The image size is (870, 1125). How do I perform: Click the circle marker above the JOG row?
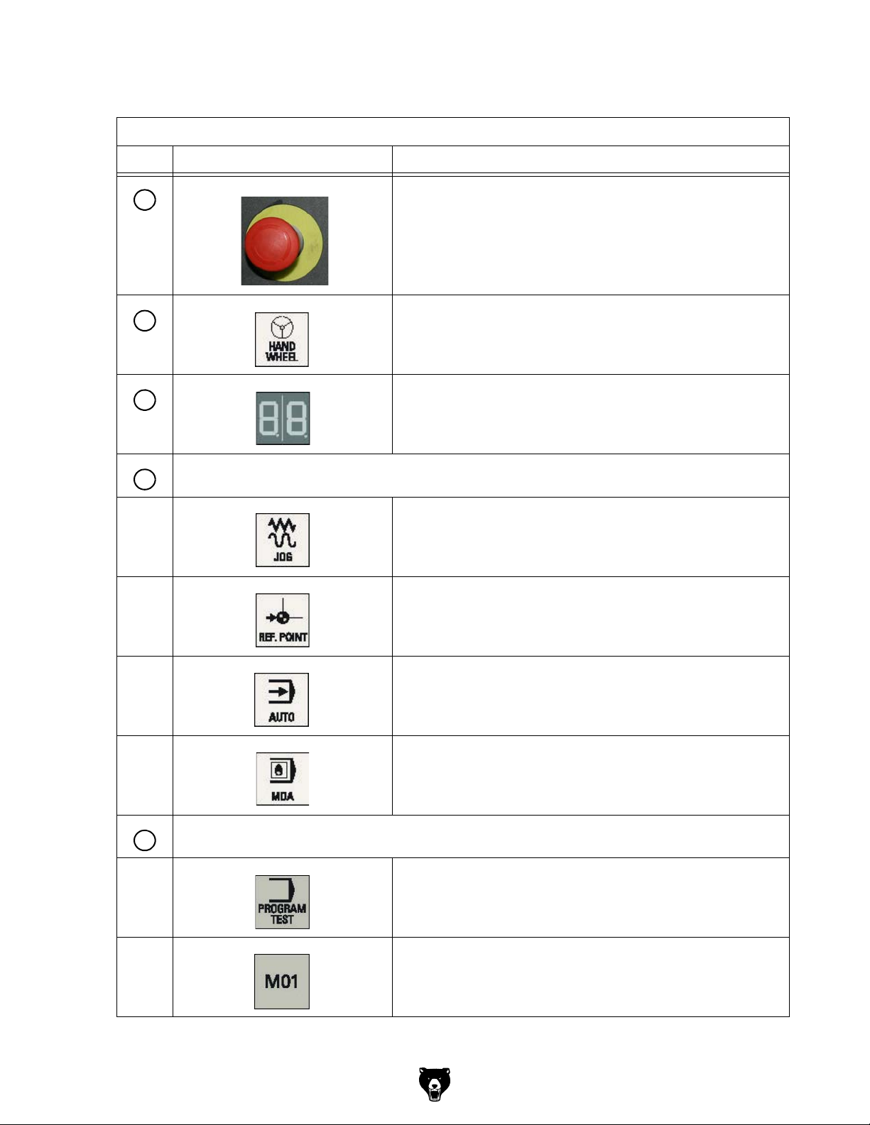(145, 479)
